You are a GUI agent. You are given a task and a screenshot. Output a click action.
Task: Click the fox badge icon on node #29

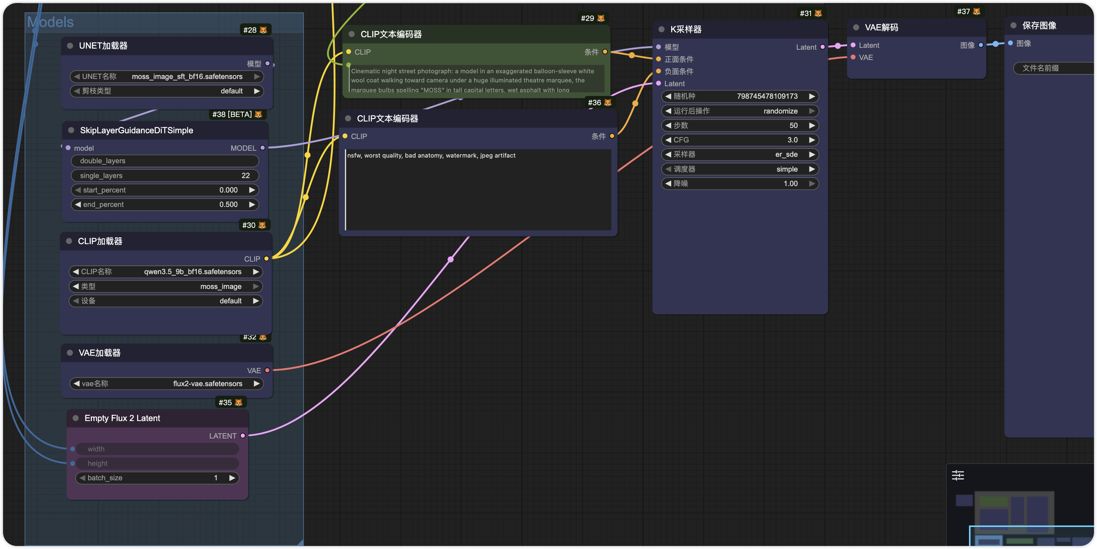(x=601, y=18)
